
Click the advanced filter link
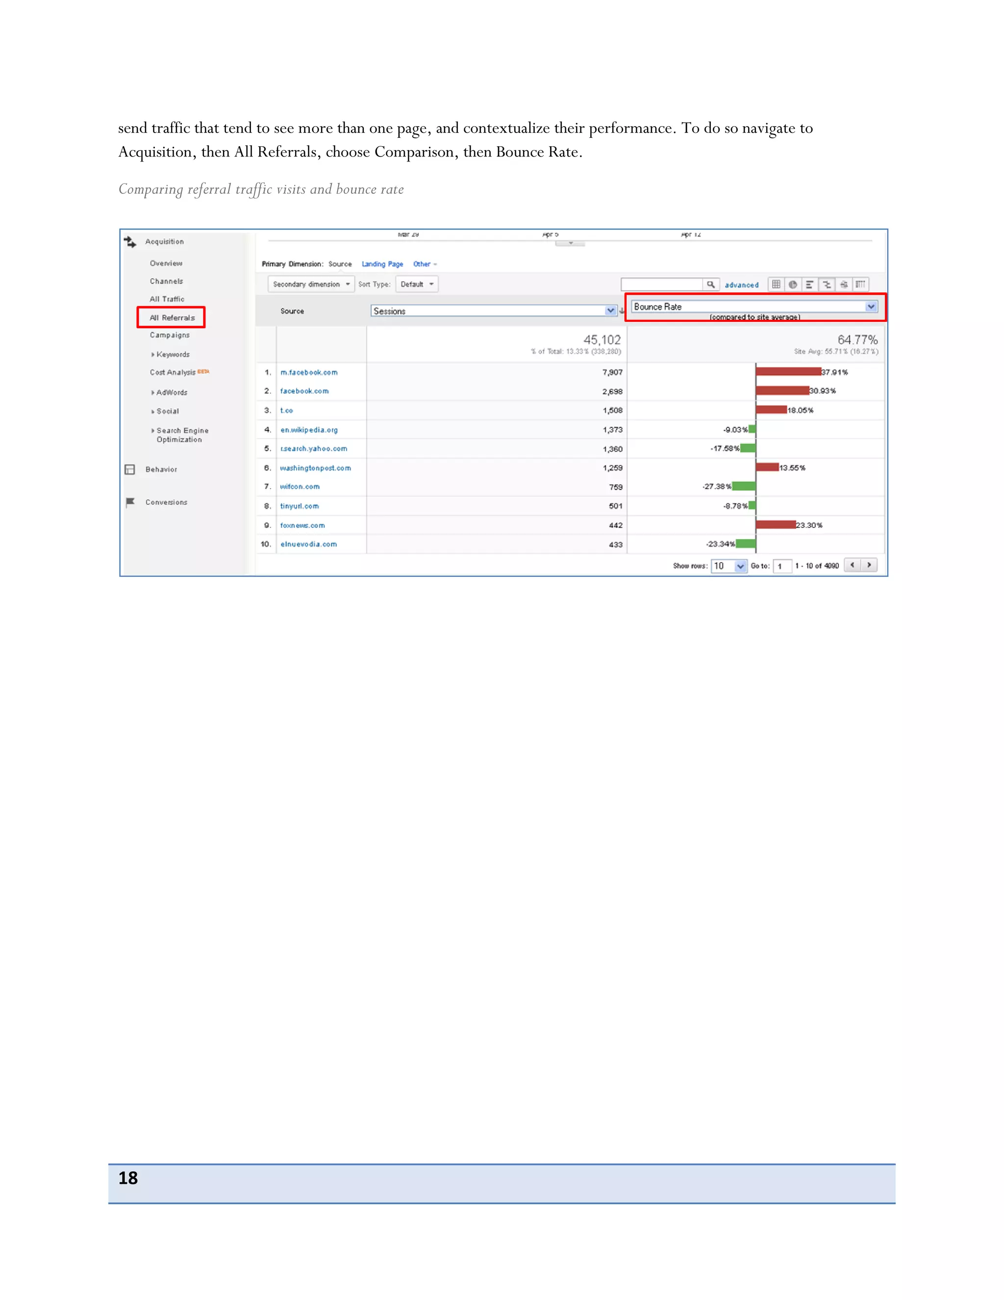[x=742, y=285]
